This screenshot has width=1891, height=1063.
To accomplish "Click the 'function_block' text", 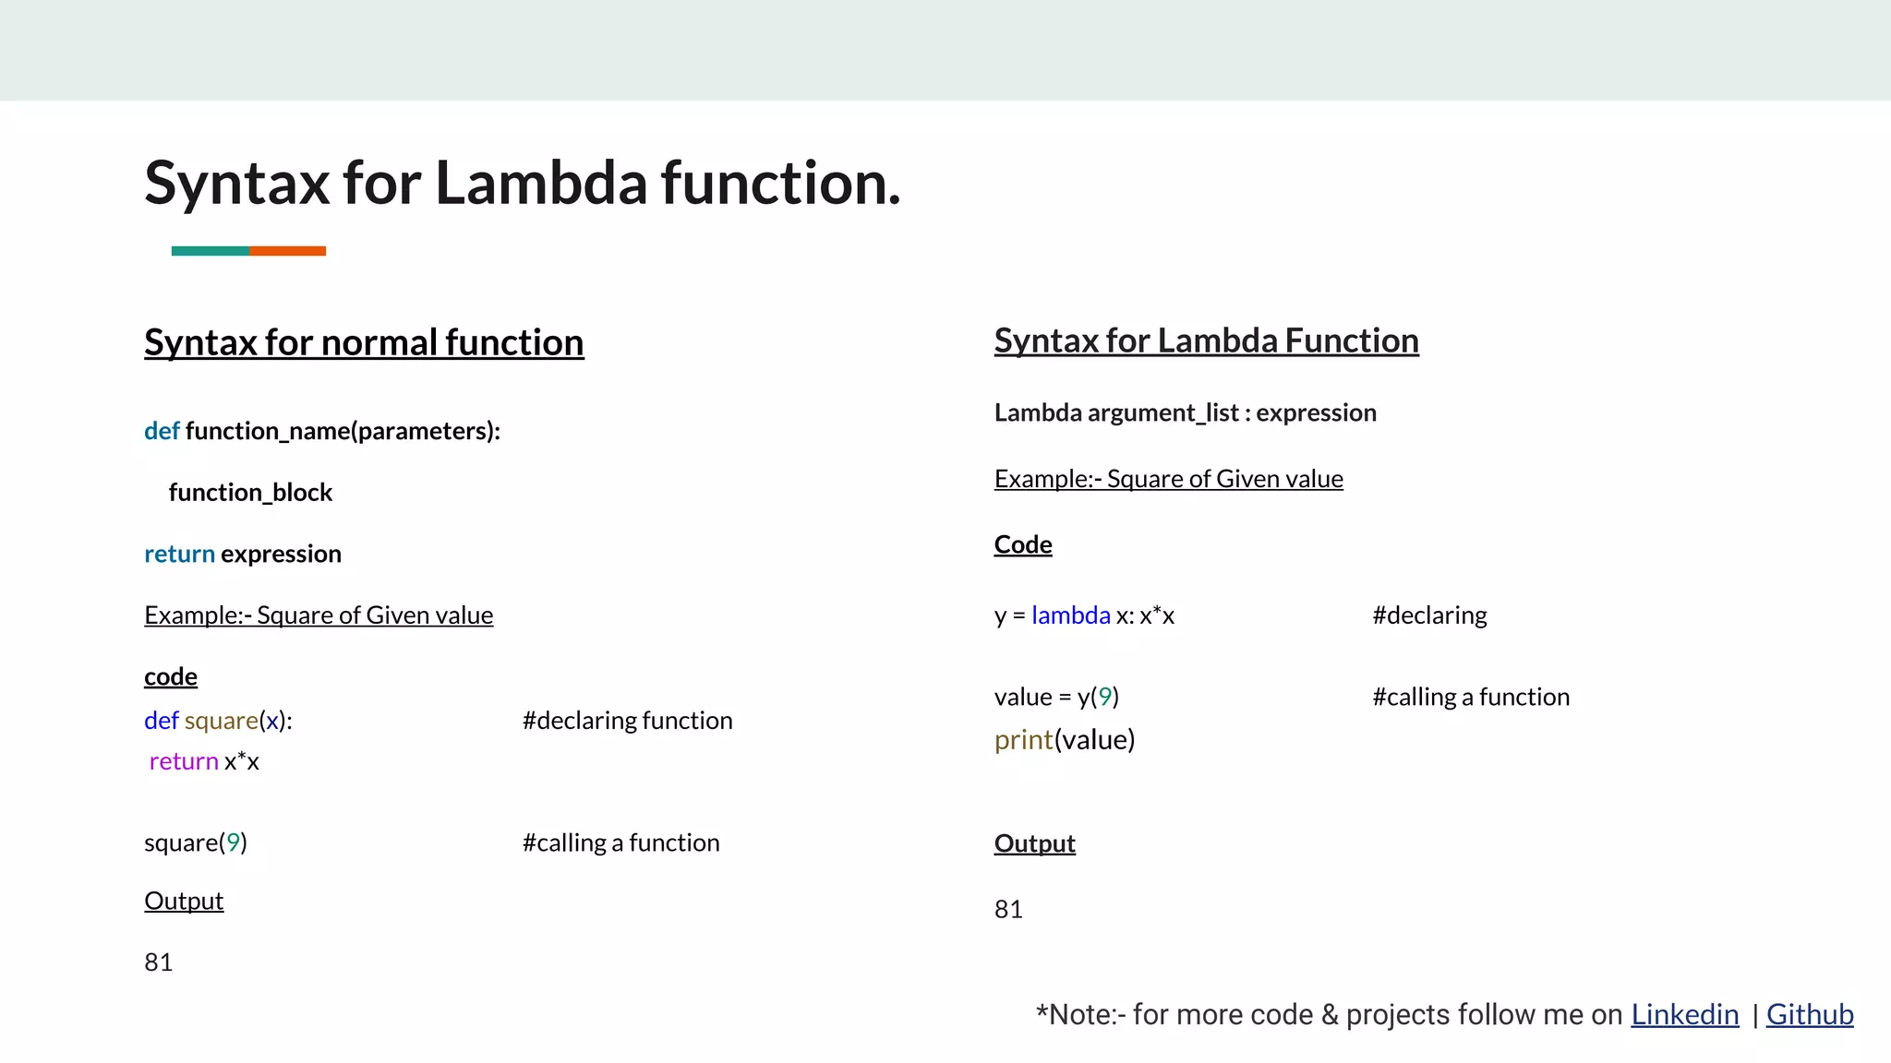I will (250, 493).
